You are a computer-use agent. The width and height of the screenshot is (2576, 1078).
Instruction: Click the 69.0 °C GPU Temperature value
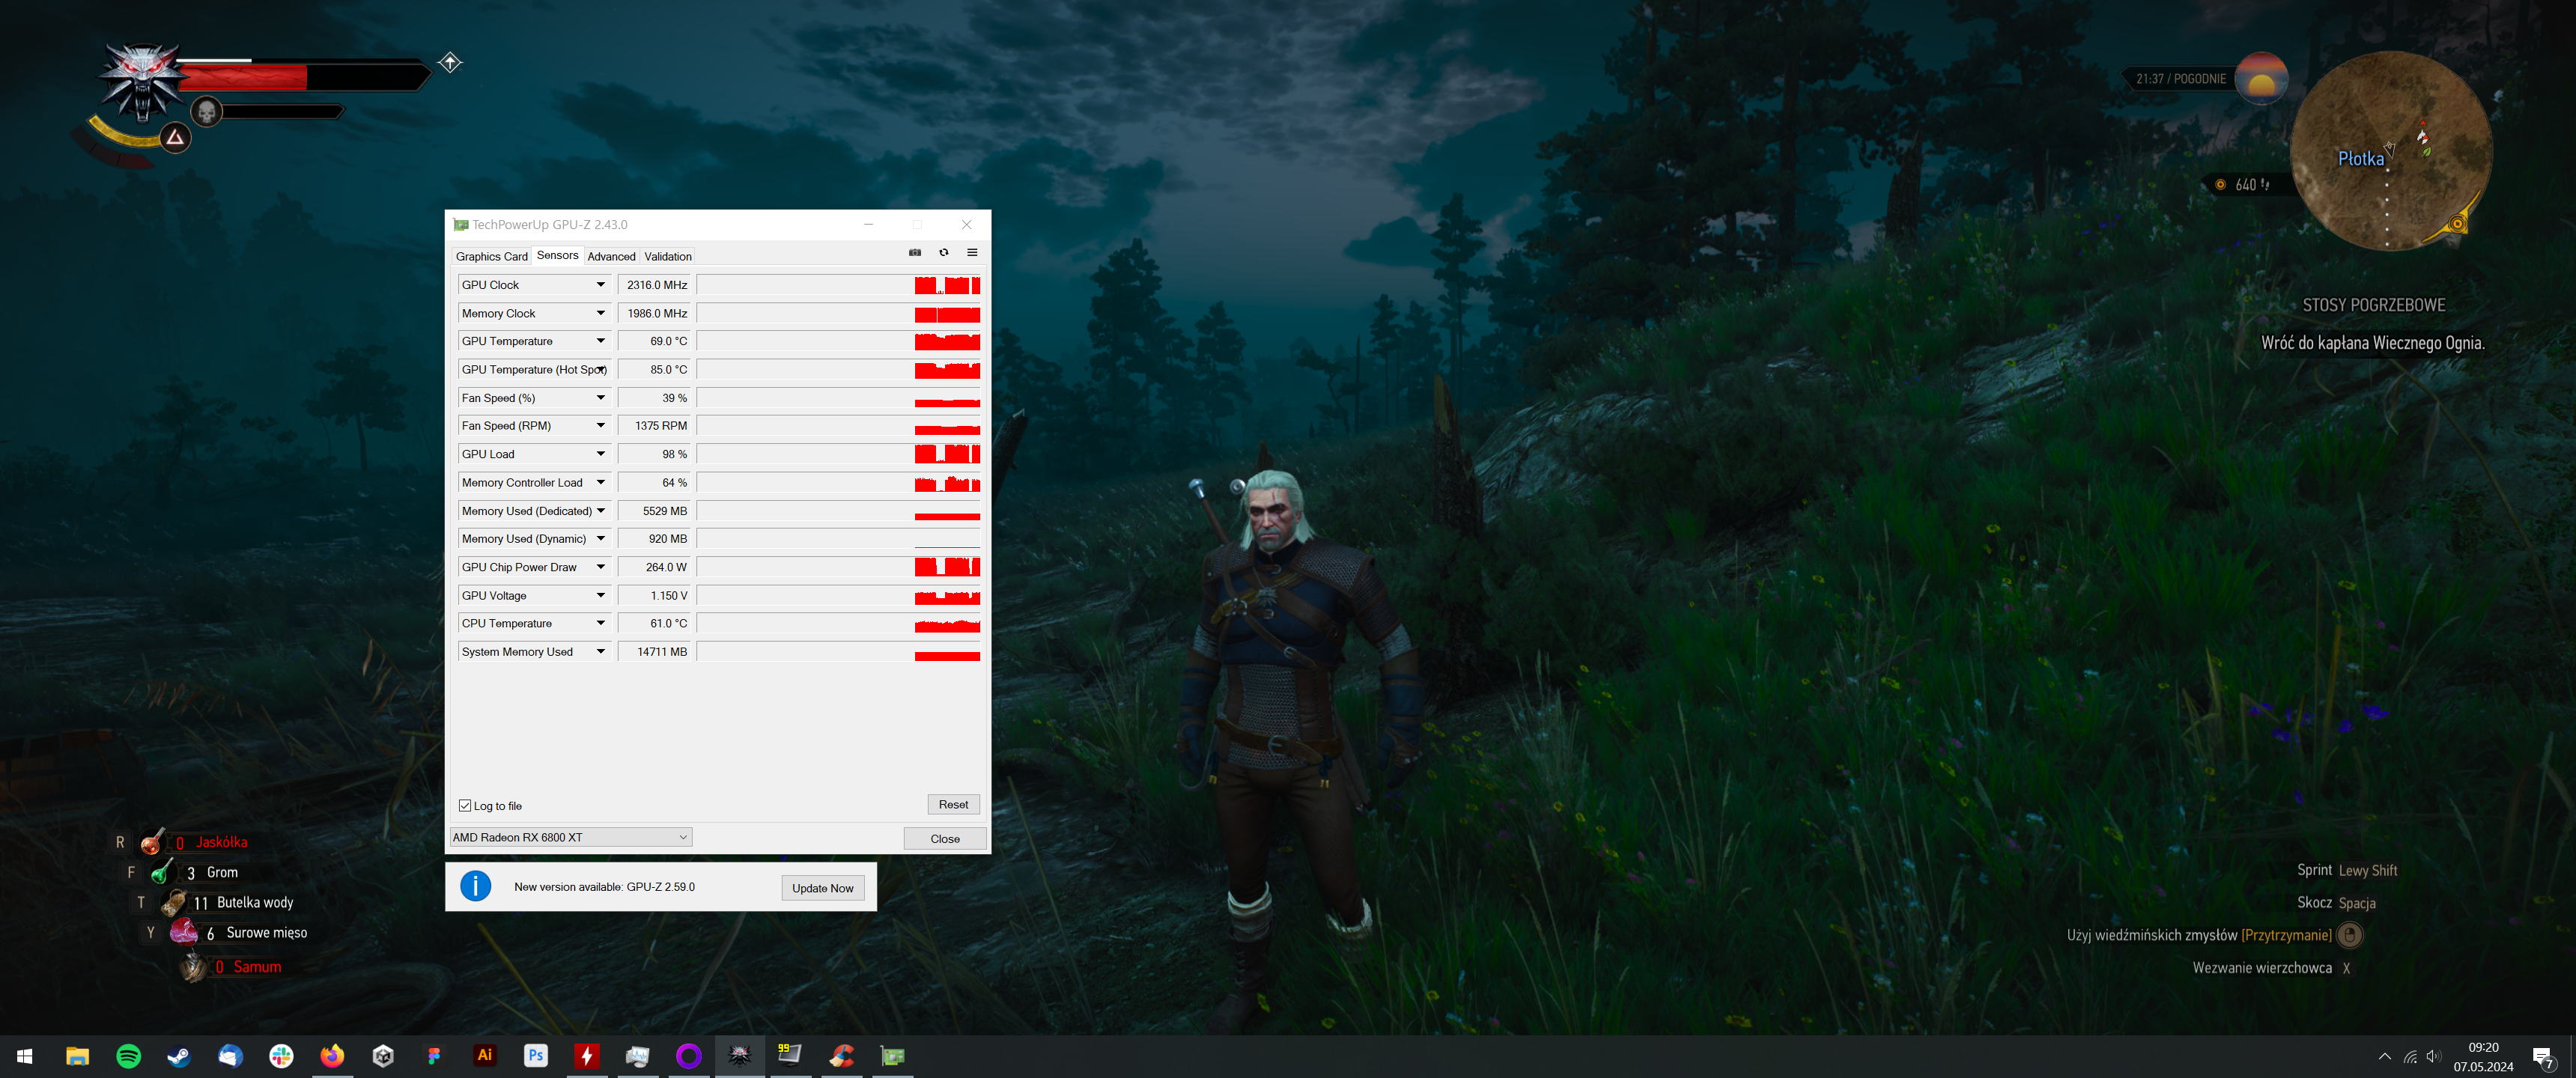click(655, 341)
